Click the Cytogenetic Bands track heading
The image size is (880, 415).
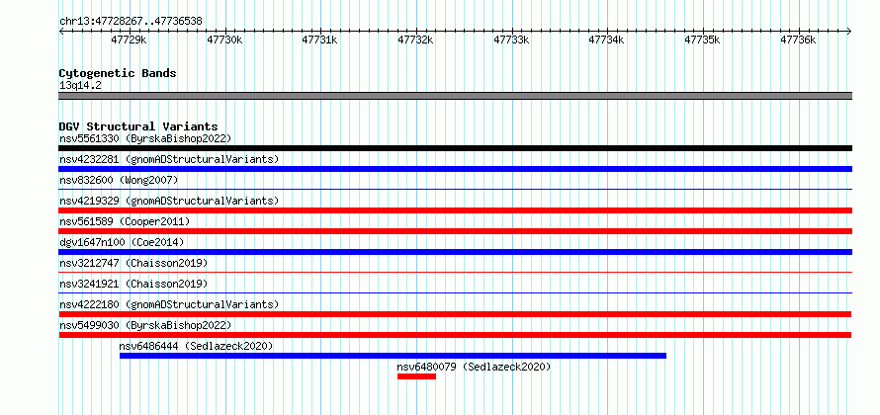[x=118, y=73]
